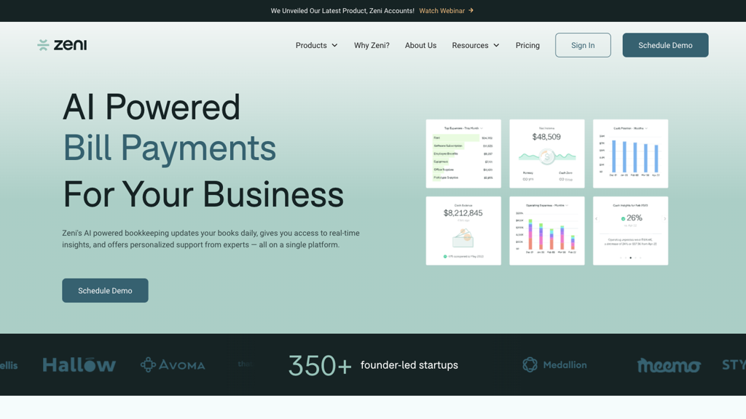This screenshot has height=419, width=746.
Task: Click next arrow in Cash Insights card
Action: (664, 218)
